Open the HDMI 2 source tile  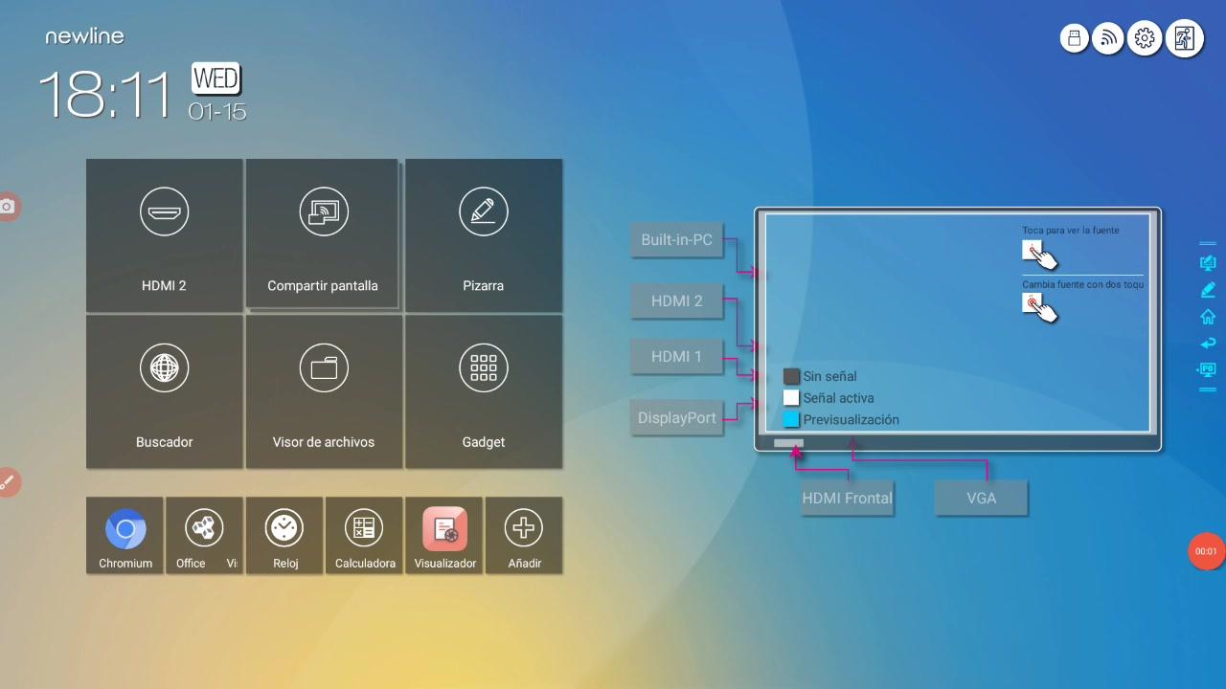(164, 235)
